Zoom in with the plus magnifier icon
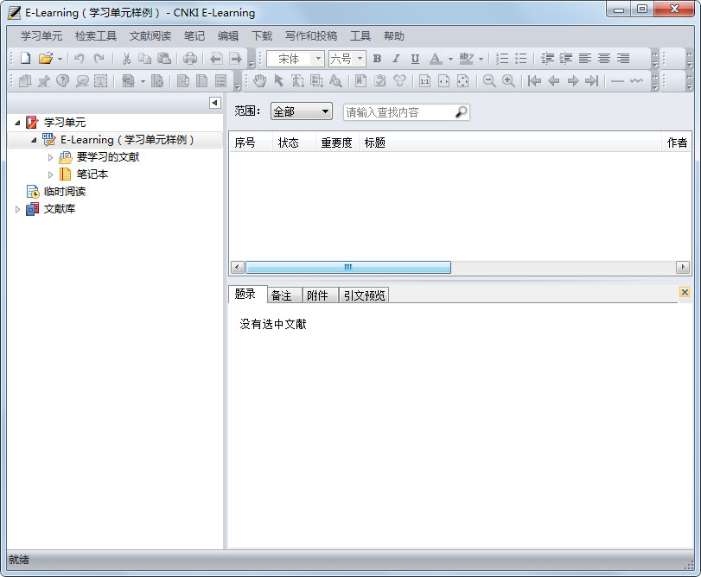The width and height of the screenshot is (701, 577). 508,80
